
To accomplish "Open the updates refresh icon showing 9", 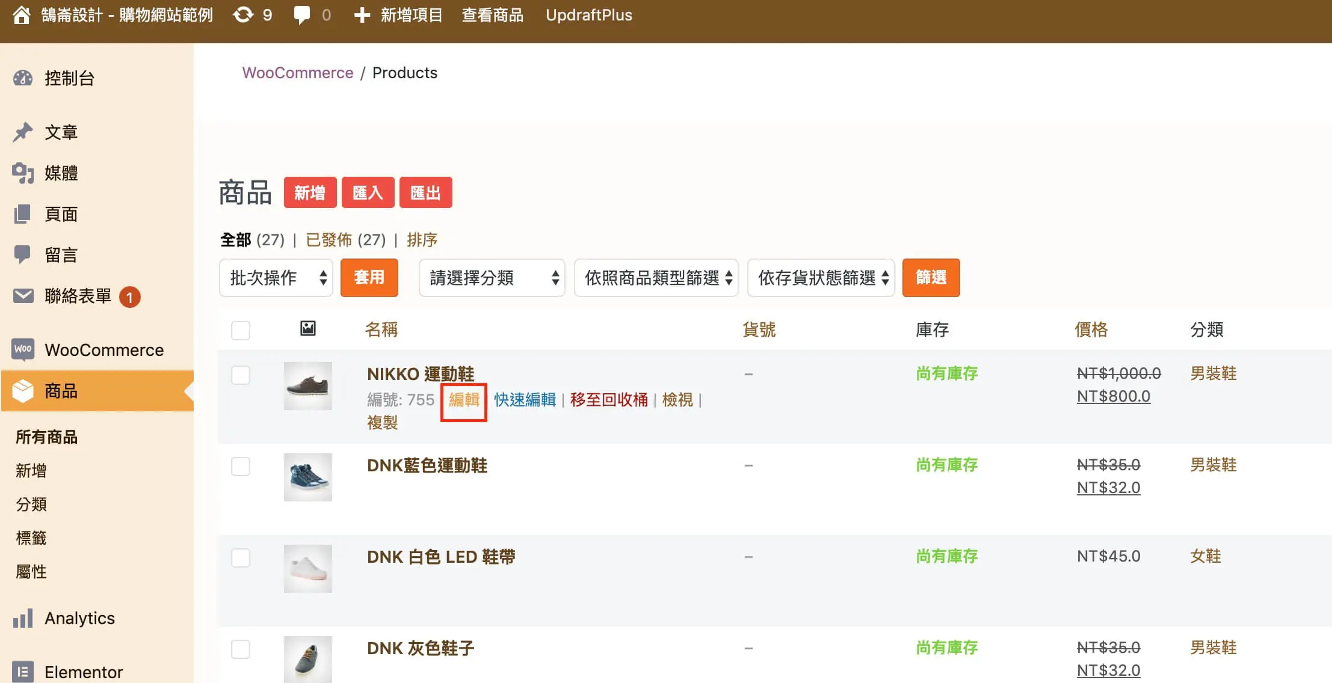I will 243,15.
